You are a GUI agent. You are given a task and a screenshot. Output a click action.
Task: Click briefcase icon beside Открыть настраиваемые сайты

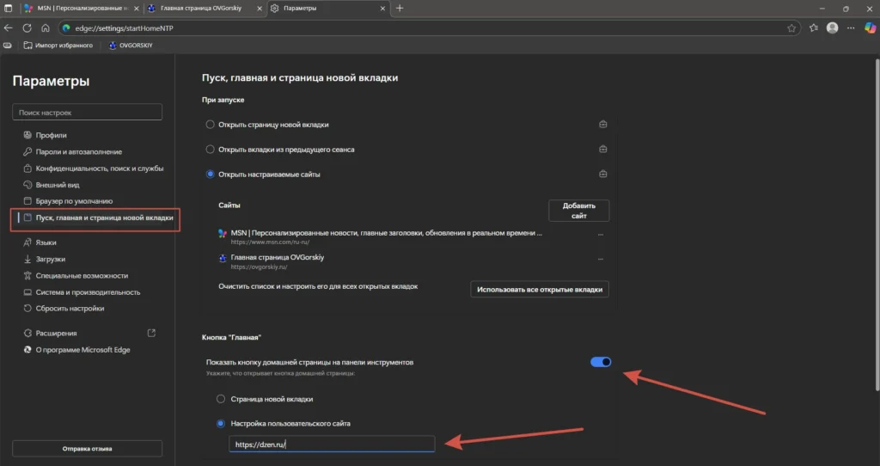click(x=602, y=174)
